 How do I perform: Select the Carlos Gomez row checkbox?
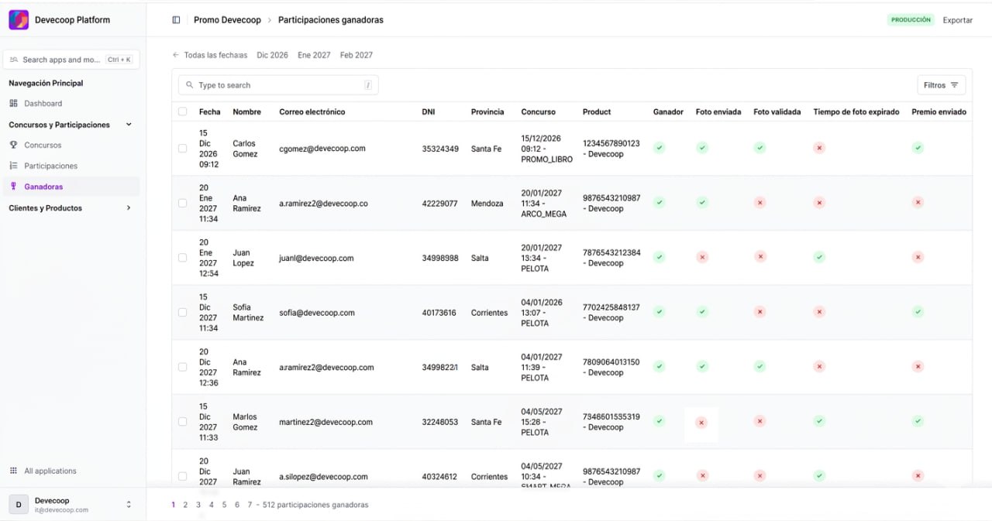click(183, 149)
